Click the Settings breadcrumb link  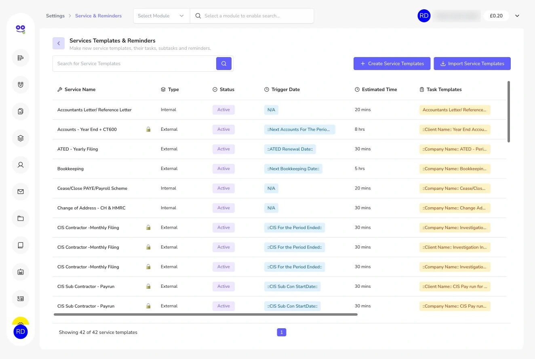(x=55, y=16)
